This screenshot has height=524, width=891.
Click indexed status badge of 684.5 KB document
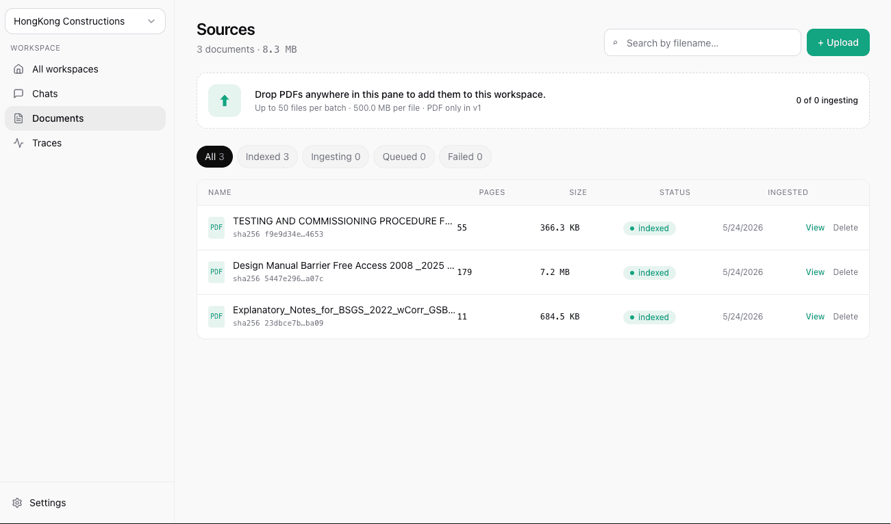649,317
